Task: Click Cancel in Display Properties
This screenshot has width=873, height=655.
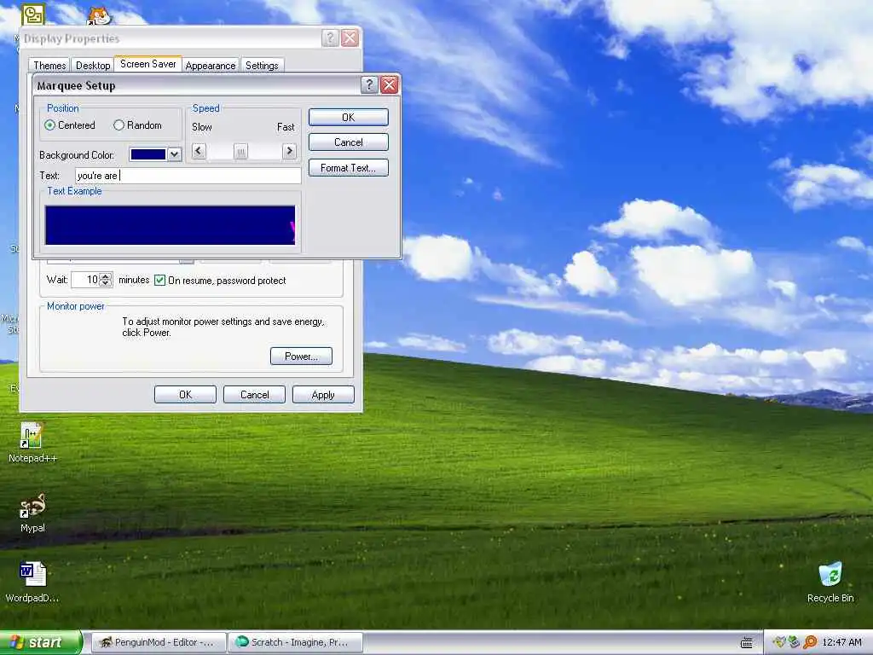Action: pyautogui.click(x=254, y=394)
